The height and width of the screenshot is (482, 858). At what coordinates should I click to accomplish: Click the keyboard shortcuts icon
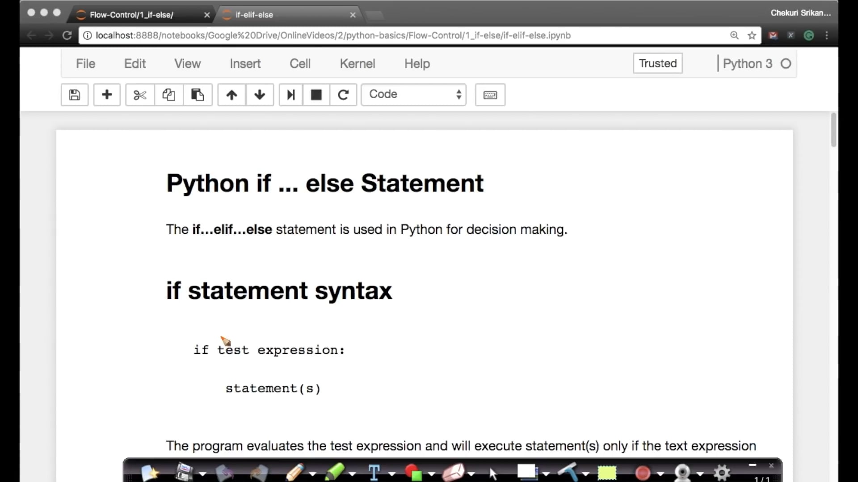pyautogui.click(x=490, y=95)
